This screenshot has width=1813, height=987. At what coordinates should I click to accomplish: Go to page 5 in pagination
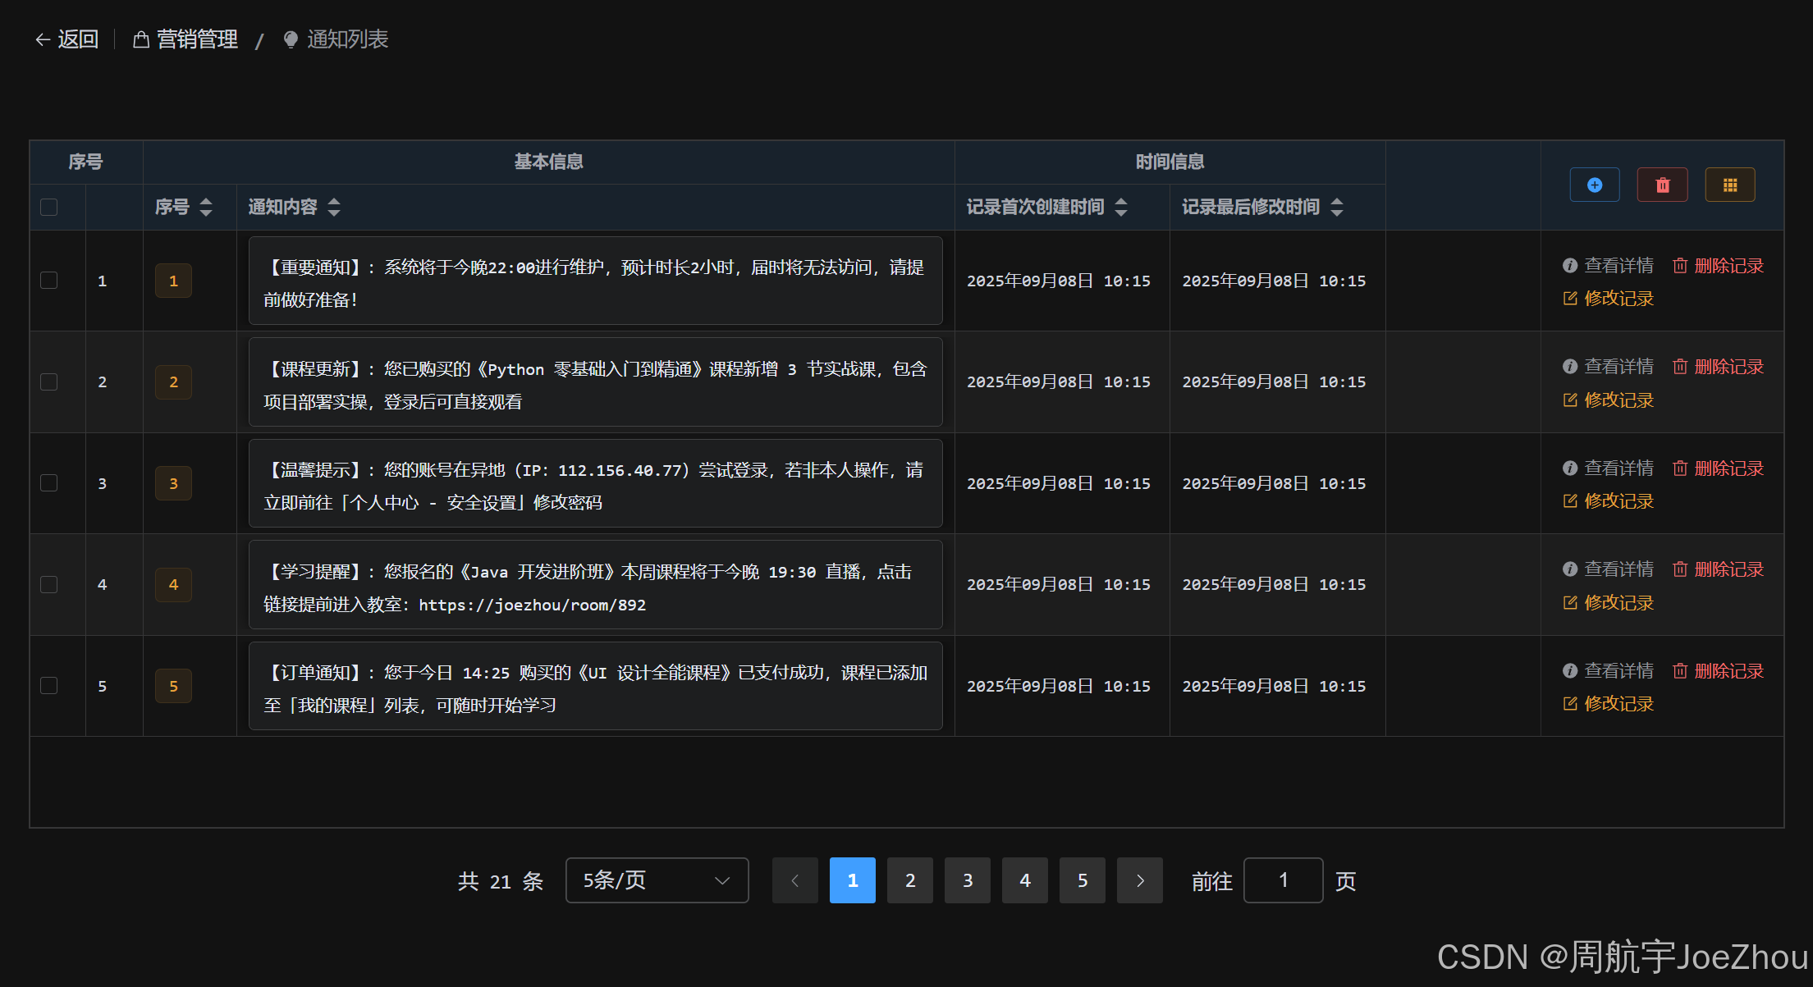pyautogui.click(x=1083, y=880)
